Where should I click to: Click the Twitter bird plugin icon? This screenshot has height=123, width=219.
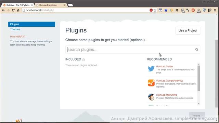(x=151, y=69)
